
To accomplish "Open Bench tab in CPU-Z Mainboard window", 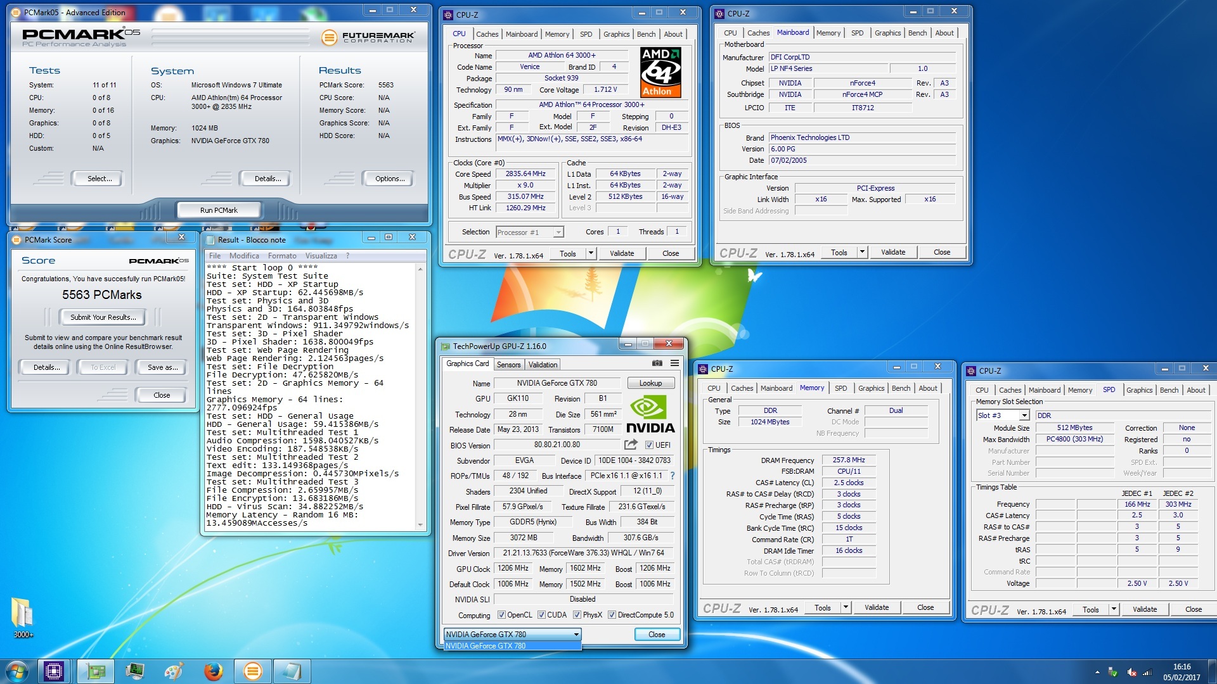I will [x=917, y=33].
